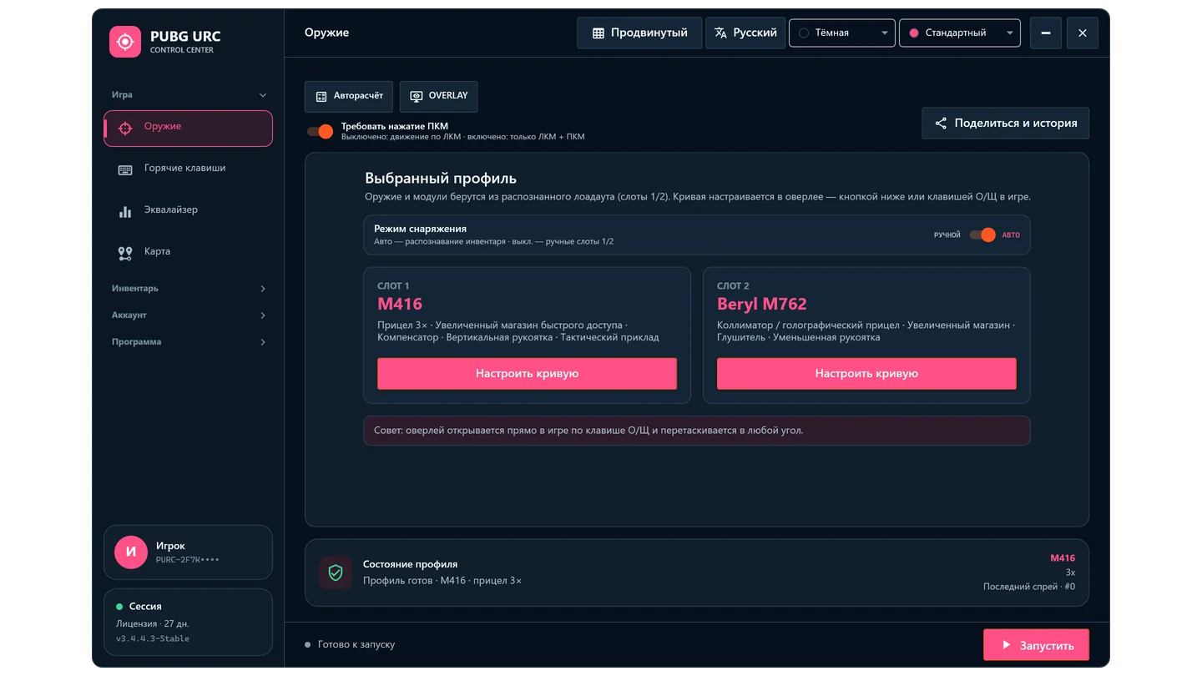Click the PUBG URC crosshair logo icon
Screen dimensions: 1202x676
tap(125, 42)
